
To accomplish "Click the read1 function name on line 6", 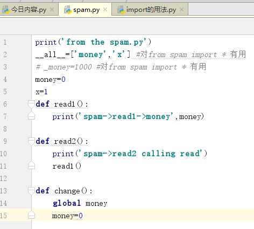I will pyautogui.click(x=64, y=104).
